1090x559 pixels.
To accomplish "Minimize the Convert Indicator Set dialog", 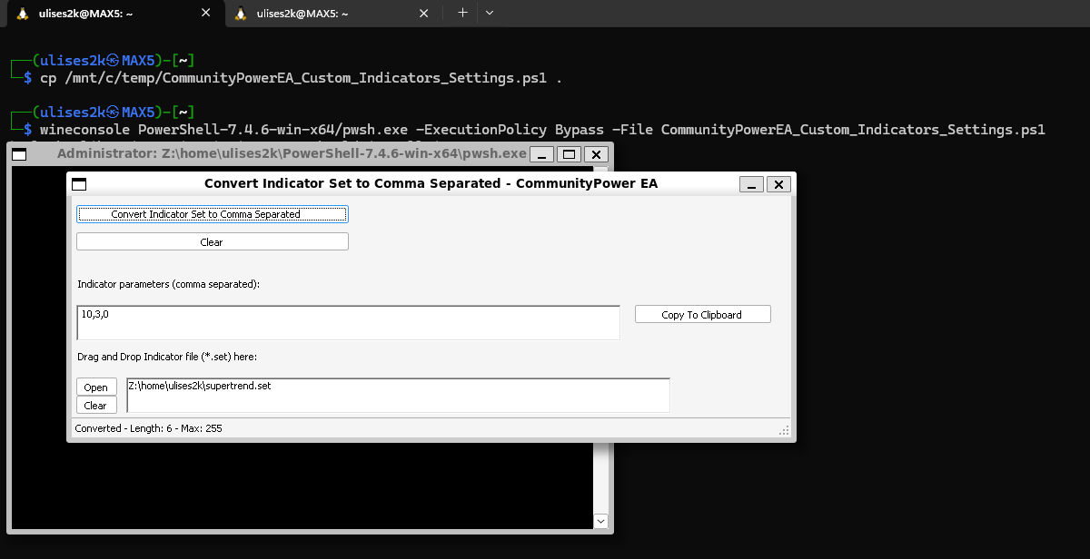I will pyautogui.click(x=751, y=184).
